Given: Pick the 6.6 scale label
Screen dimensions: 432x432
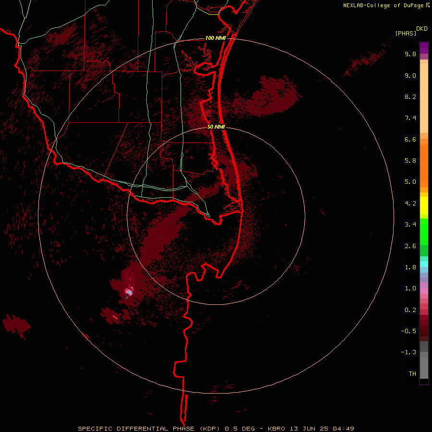Looking at the screenshot, I should [410, 139].
